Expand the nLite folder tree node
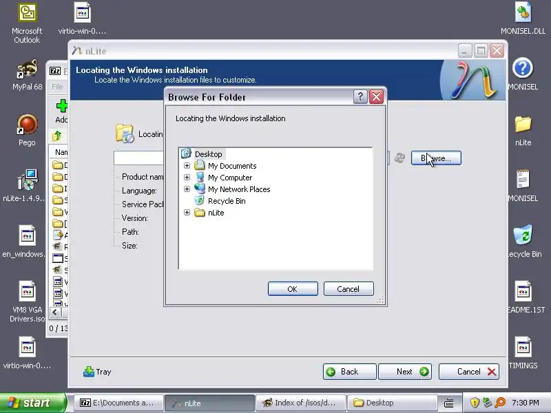The image size is (551, 413). (187, 213)
